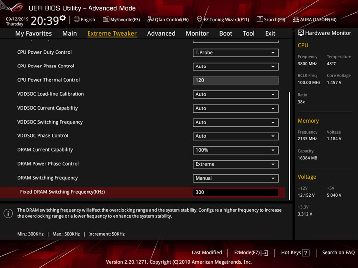Click BCLK Freq 100.00 MHz value
Viewport: 358px width, 268px height.
309,83
